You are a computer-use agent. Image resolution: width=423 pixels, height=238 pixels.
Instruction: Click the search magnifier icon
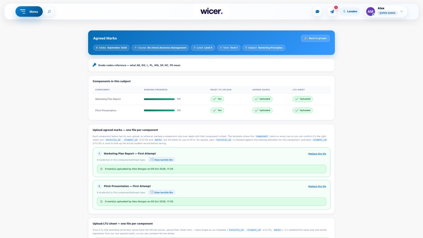(49, 12)
